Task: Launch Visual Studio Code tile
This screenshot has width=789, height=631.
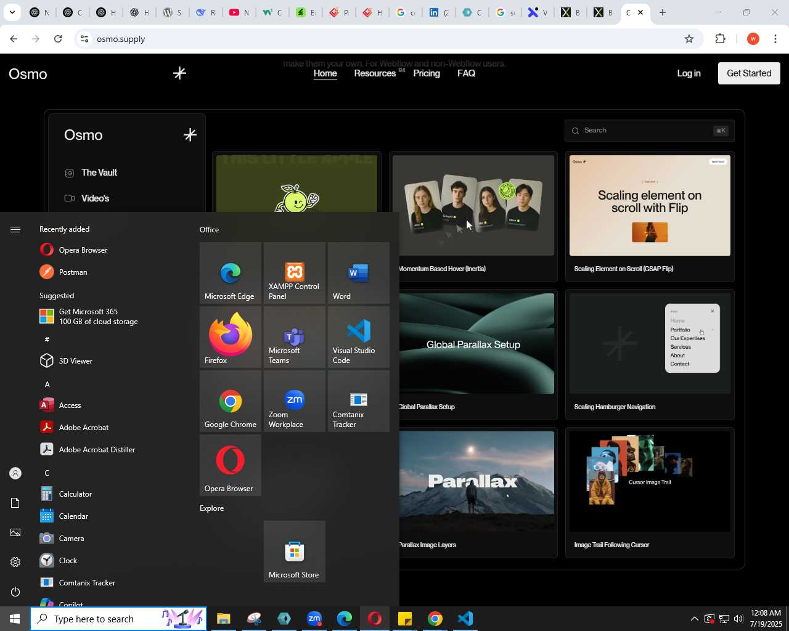Action: point(359,337)
